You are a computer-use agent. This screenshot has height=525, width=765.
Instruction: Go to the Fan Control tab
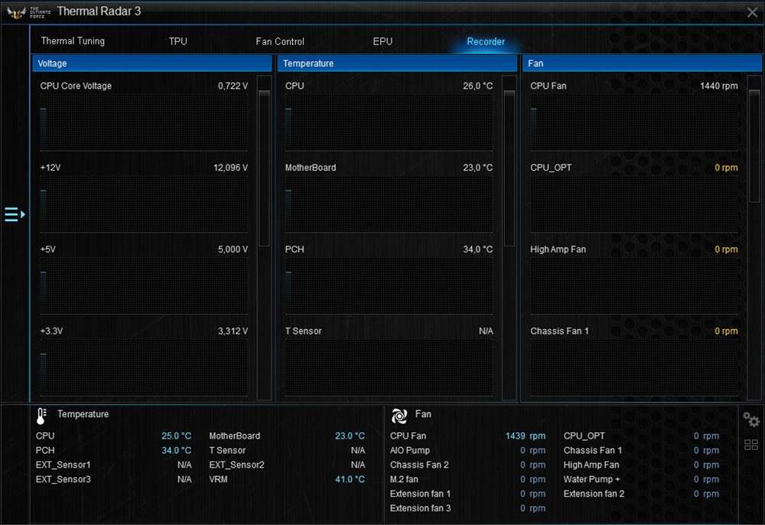[280, 41]
